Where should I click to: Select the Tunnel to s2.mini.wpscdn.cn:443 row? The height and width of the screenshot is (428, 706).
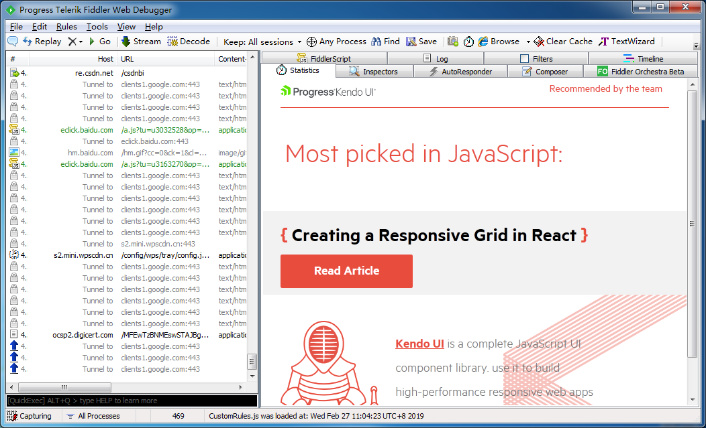tap(127, 244)
